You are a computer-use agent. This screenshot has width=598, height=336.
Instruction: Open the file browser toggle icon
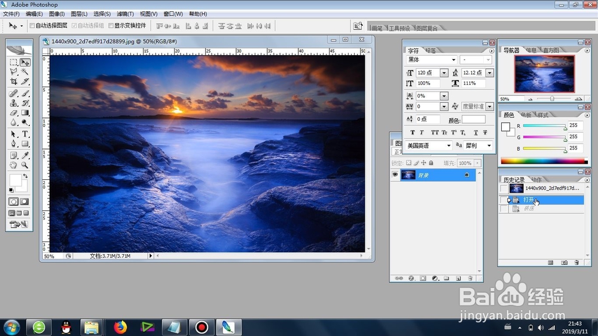[358, 26]
